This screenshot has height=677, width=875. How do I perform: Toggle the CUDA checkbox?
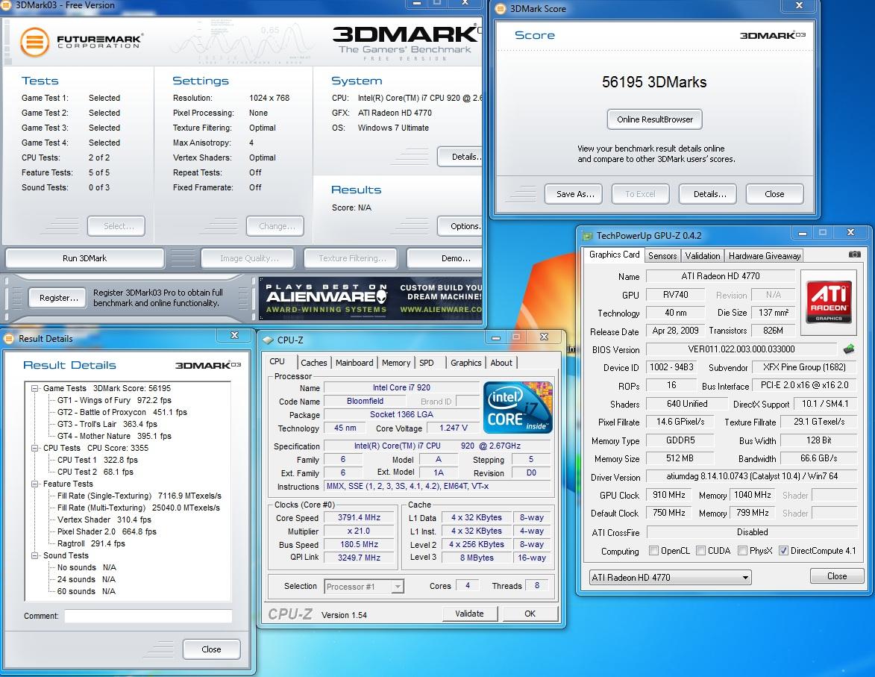[x=701, y=551]
